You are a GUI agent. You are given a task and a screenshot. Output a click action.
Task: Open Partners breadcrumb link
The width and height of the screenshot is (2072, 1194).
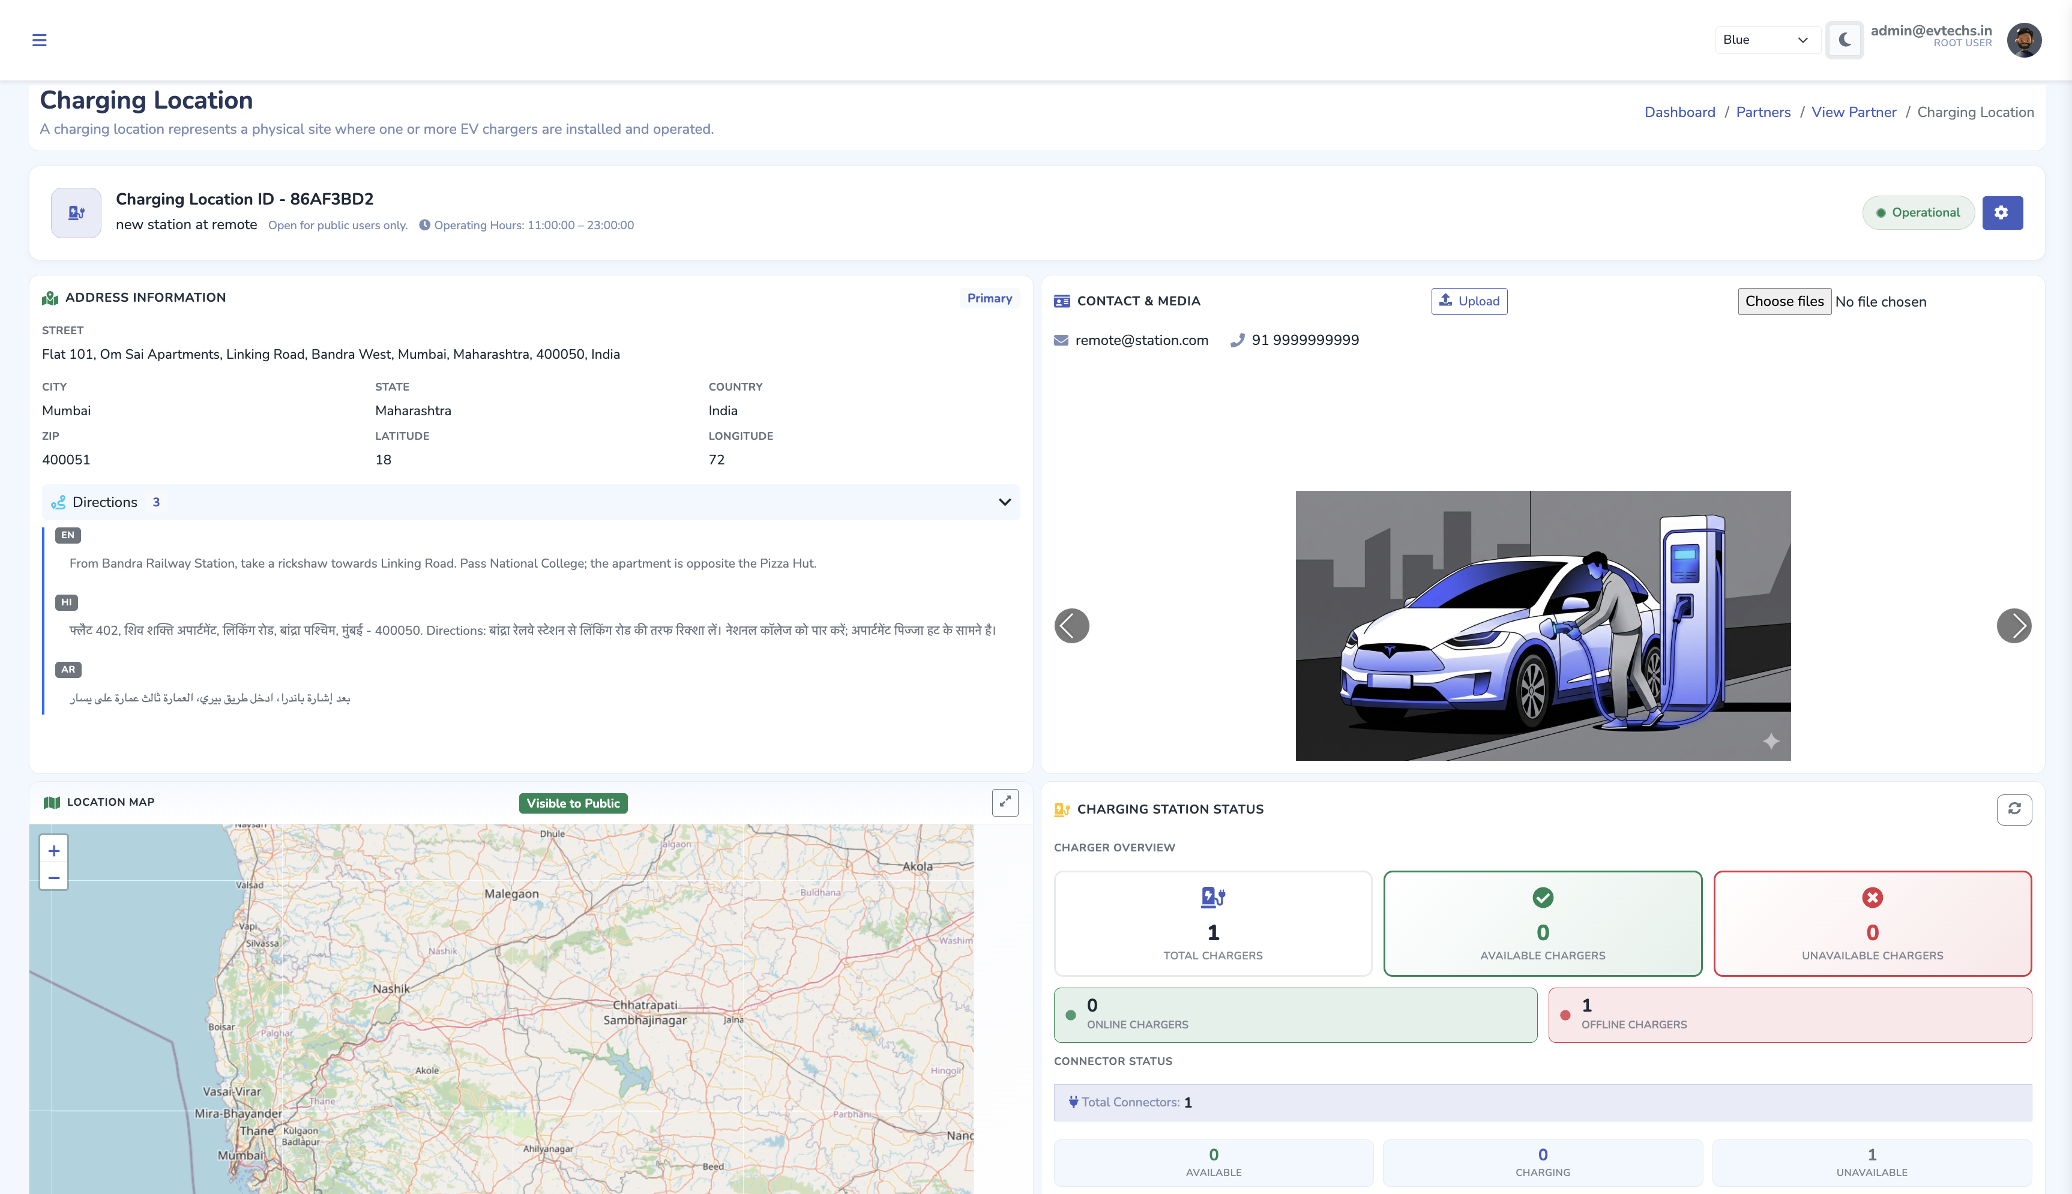[x=1763, y=112]
